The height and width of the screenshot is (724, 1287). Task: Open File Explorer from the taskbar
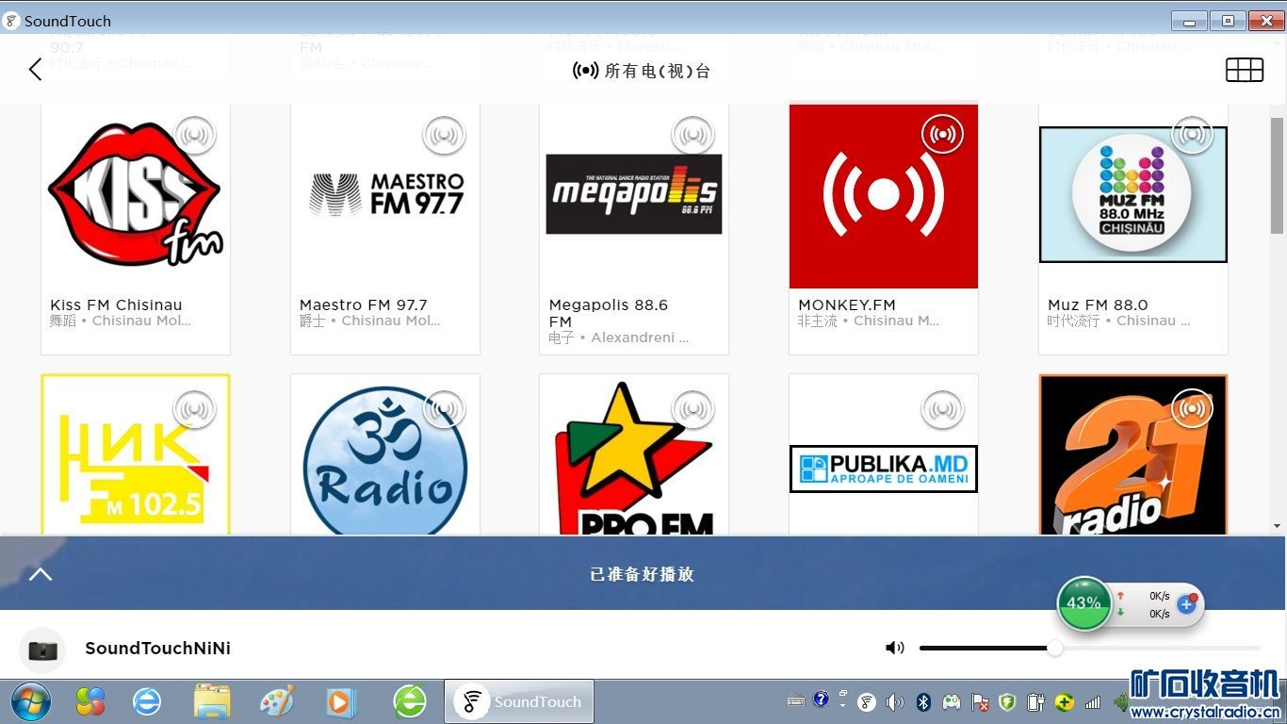click(212, 701)
